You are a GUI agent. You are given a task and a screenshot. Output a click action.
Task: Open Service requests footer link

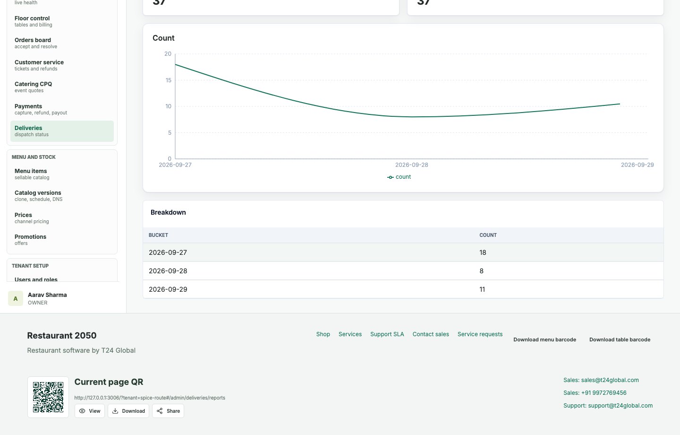click(x=480, y=334)
